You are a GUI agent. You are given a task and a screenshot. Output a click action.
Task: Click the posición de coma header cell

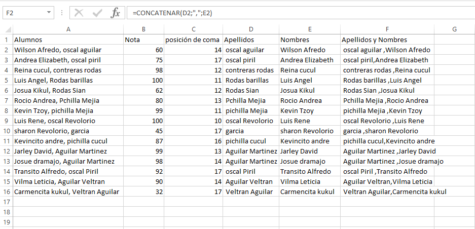(x=194, y=40)
